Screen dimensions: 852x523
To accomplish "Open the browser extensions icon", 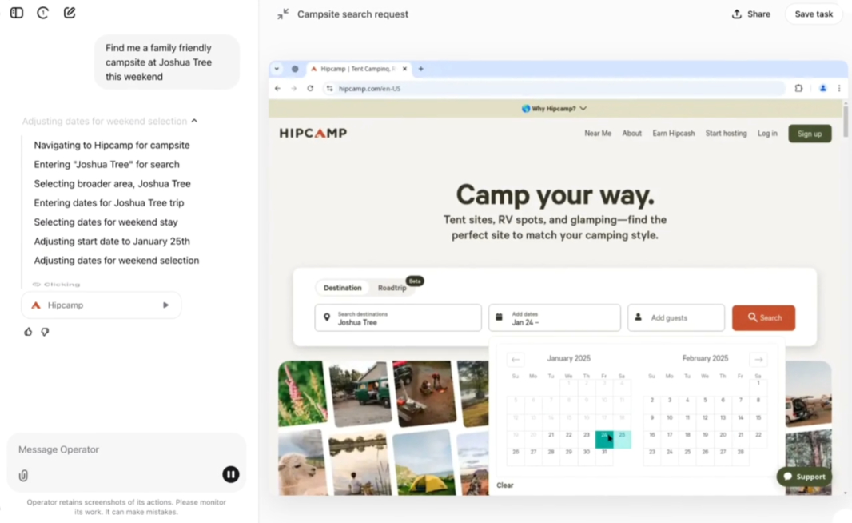I will pyautogui.click(x=798, y=88).
